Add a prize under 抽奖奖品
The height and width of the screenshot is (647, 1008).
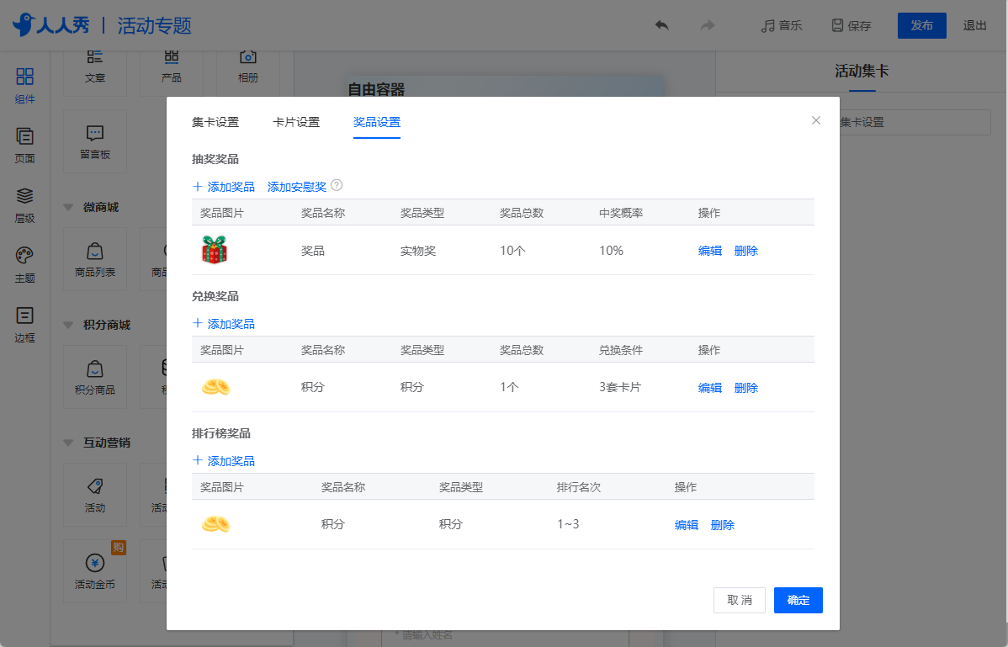click(224, 187)
